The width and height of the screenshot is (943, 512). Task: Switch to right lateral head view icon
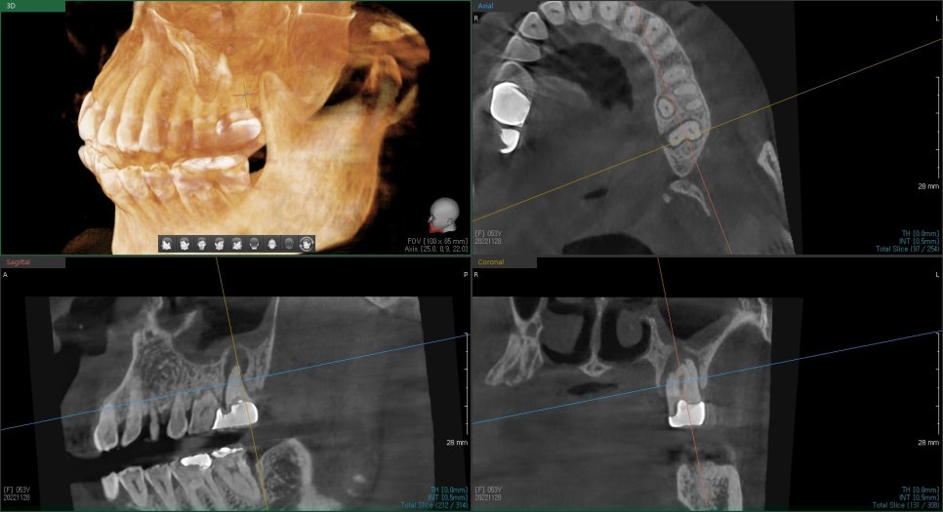pyautogui.click(x=167, y=244)
